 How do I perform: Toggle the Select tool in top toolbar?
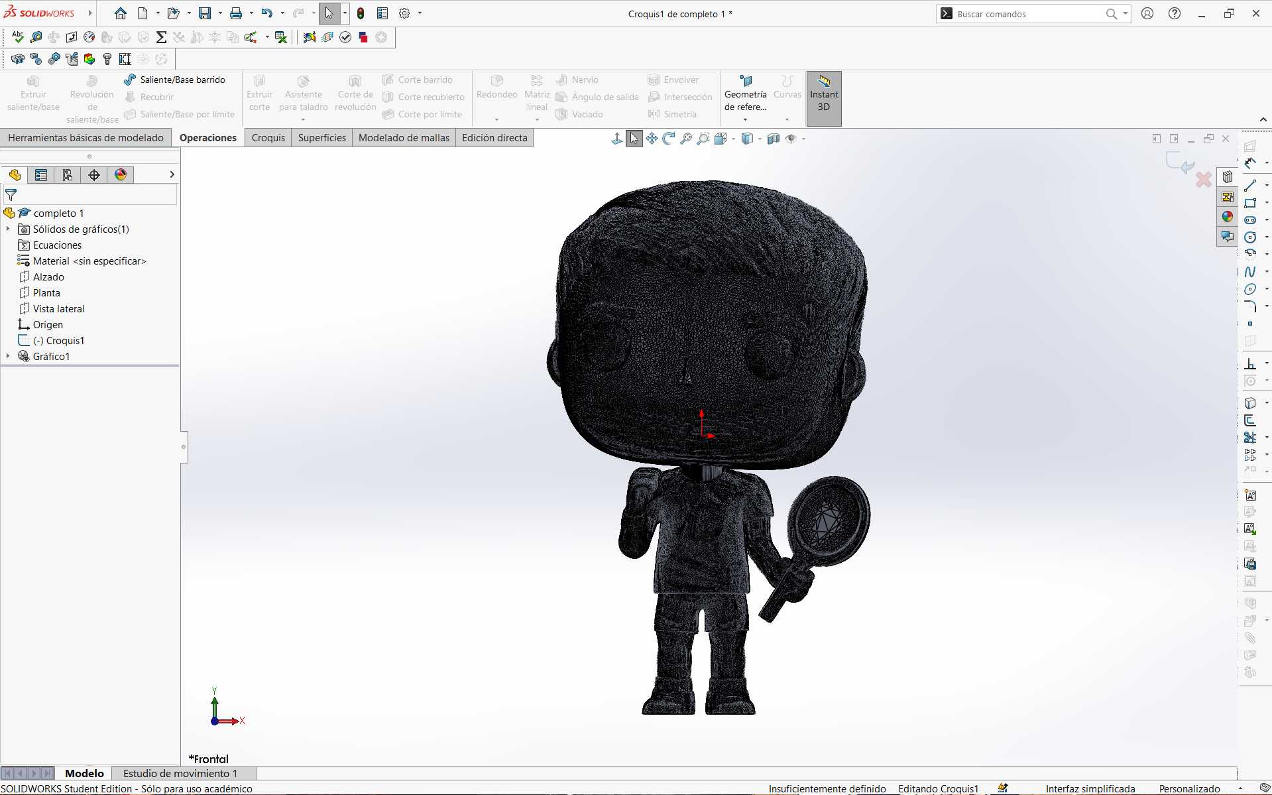tap(329, 13)
